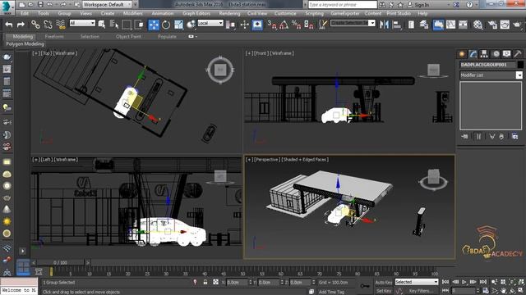Click the time slider showing 0 / 100

tap(60, 262)
